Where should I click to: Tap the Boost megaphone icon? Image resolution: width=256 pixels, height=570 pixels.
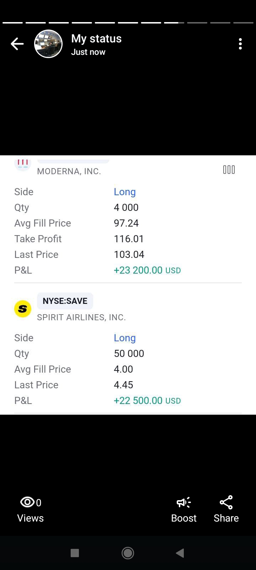click(183, 502)
